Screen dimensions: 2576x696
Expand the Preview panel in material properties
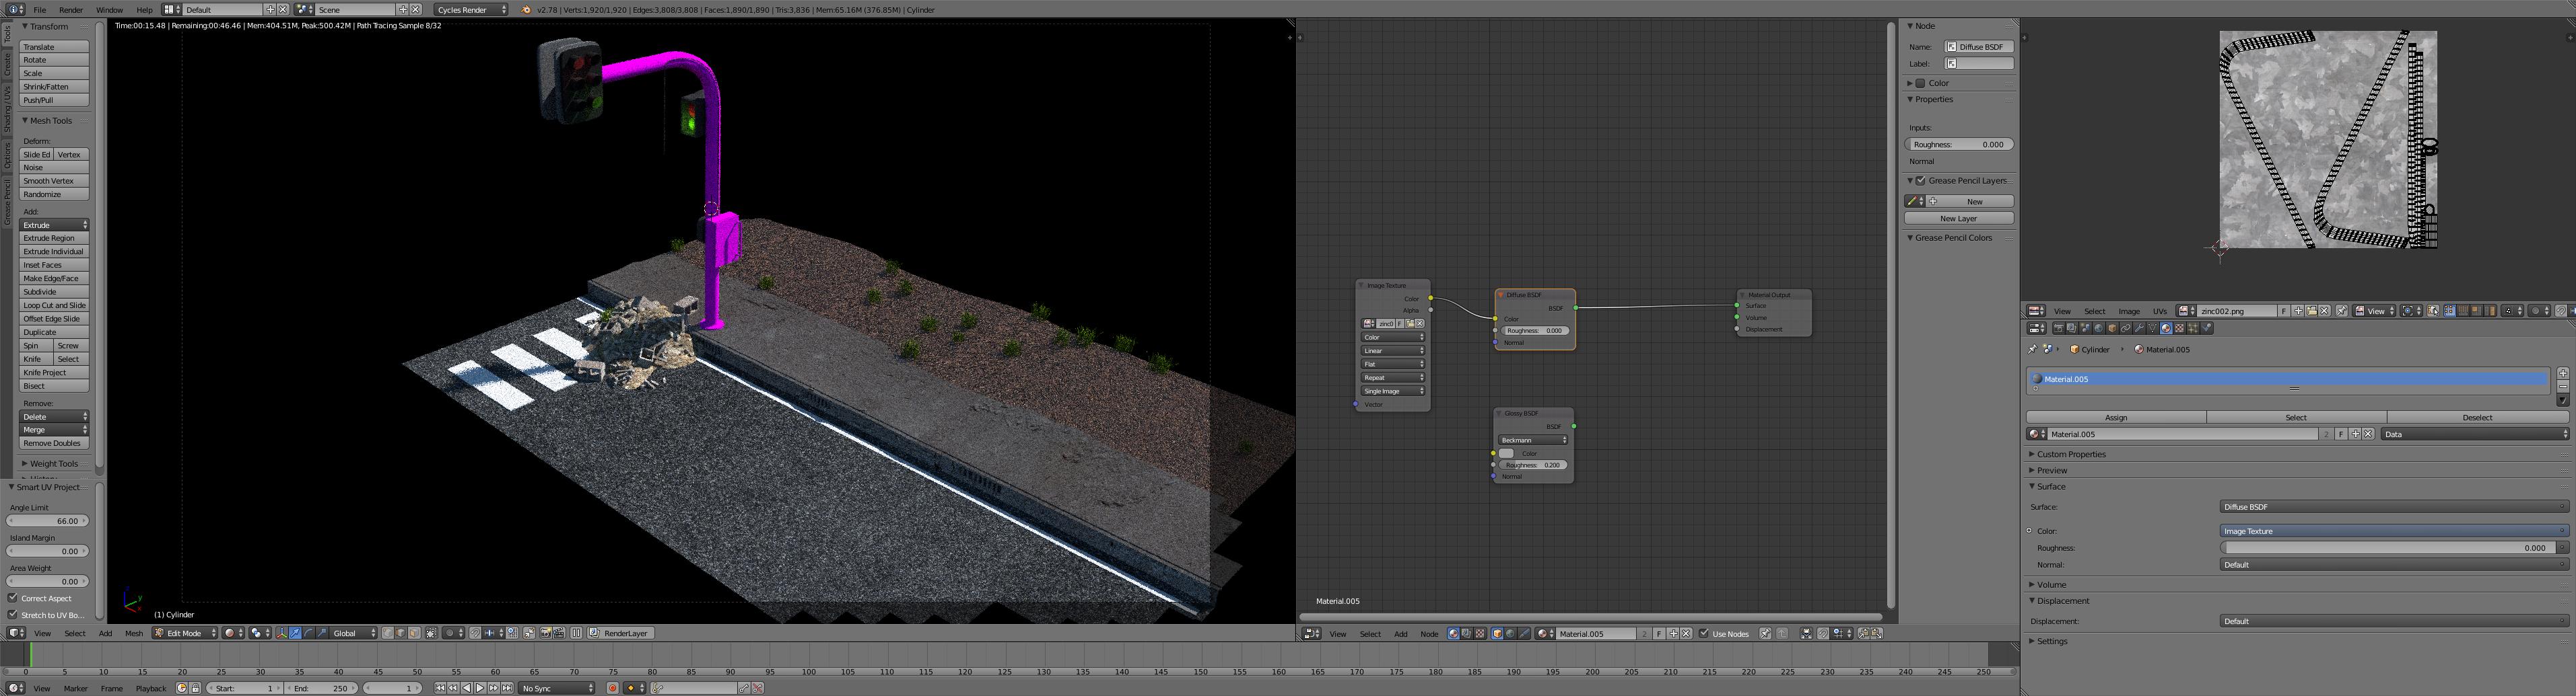click(x=2051, y=470)
